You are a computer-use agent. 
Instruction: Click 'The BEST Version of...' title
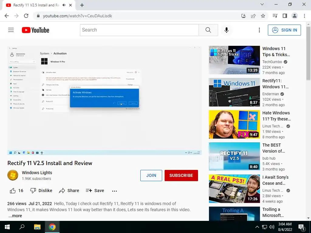click(x=274, y=148)
